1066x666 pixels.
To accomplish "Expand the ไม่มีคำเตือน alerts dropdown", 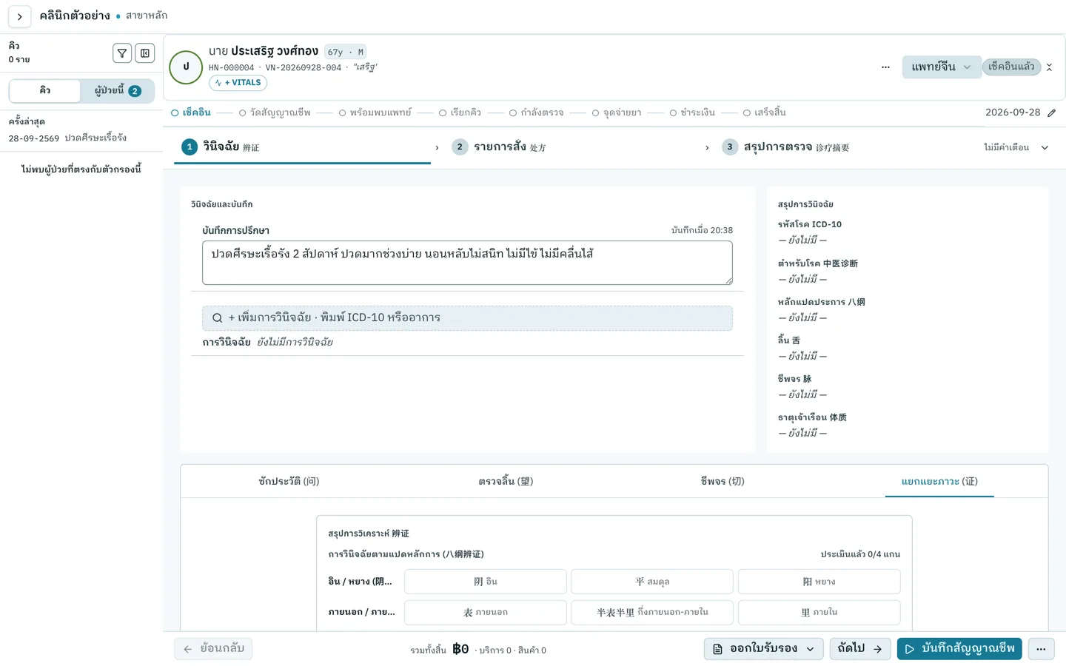I will pyautogui.click(x=1016, y=147).
